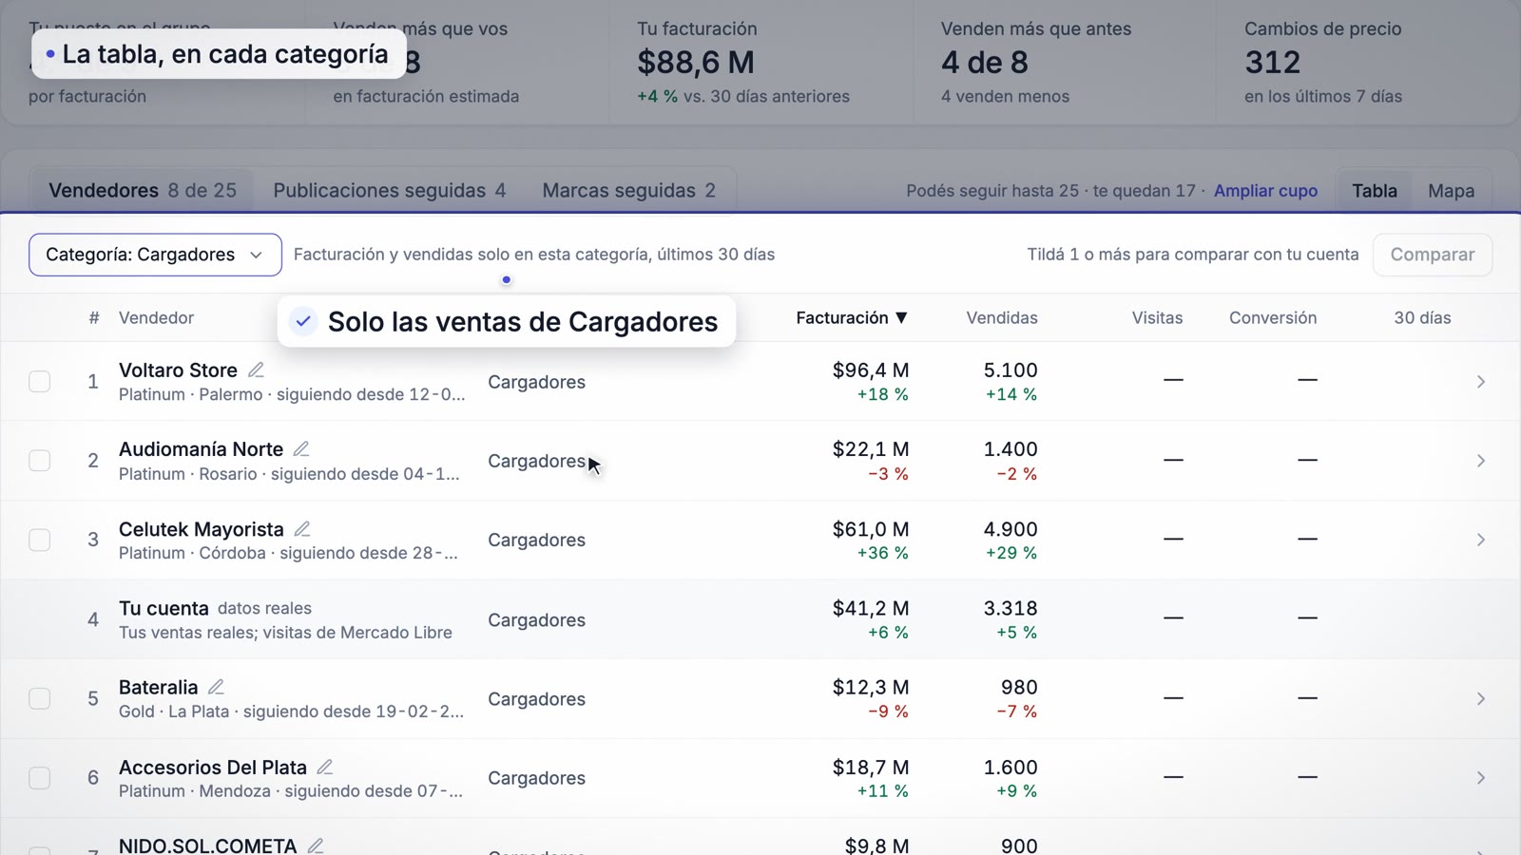The width and height of the screenshot is (1521, 855).
Task: Click the 30 días column header
Action: tap(1422, 318)
